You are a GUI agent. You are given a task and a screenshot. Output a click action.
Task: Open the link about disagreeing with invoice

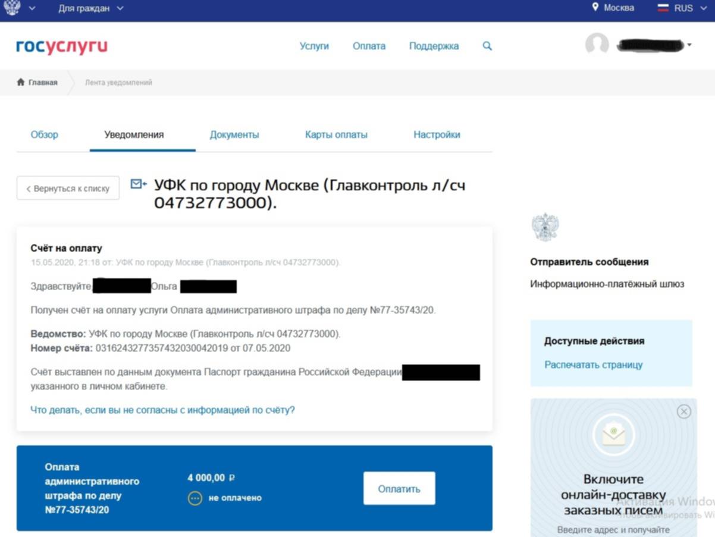tap(162, 410)
